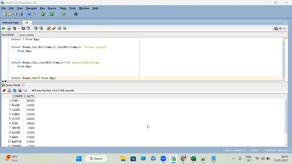Viewport: 292px width, 164px height.
Task: Open the Help menu
Action: pyautogui.click(x=95, y=8)
